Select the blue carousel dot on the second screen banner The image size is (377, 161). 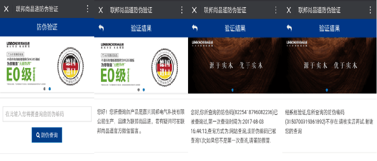coord(144,90)
